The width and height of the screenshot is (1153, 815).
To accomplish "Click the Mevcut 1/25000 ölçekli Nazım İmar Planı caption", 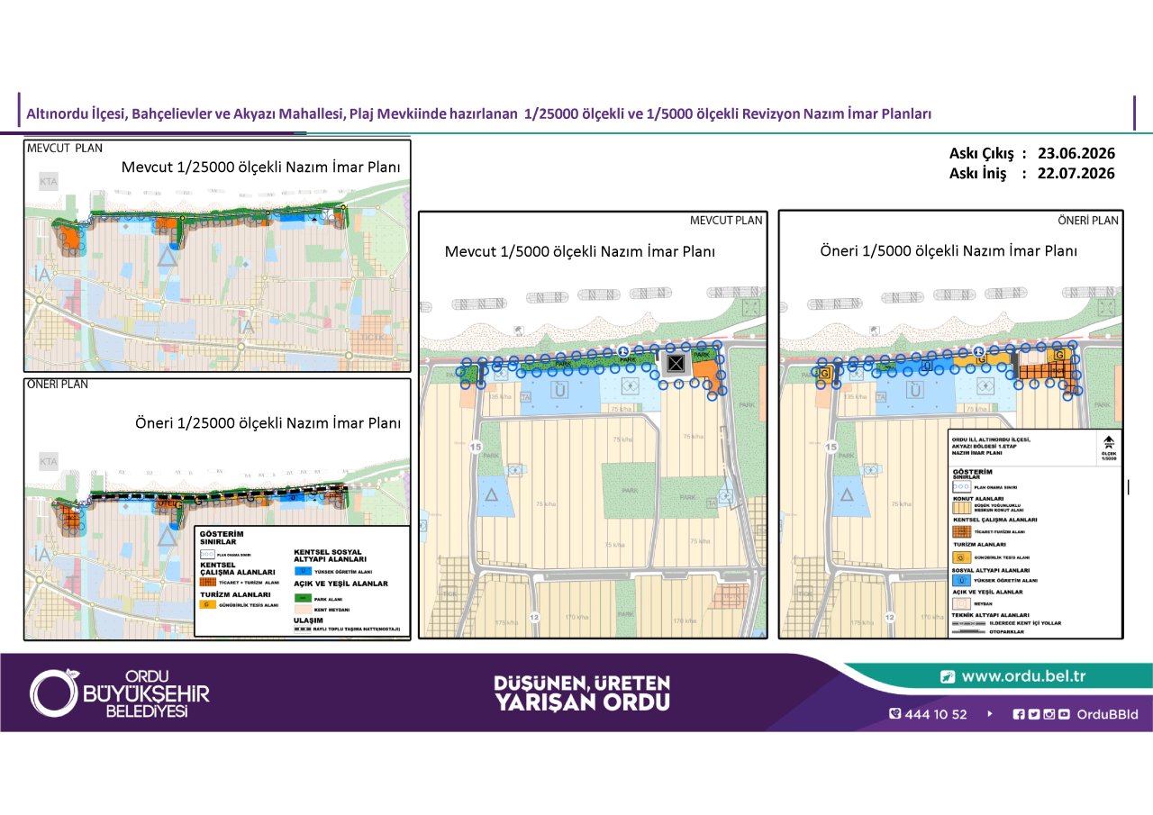I will click(x=261, y=167).
